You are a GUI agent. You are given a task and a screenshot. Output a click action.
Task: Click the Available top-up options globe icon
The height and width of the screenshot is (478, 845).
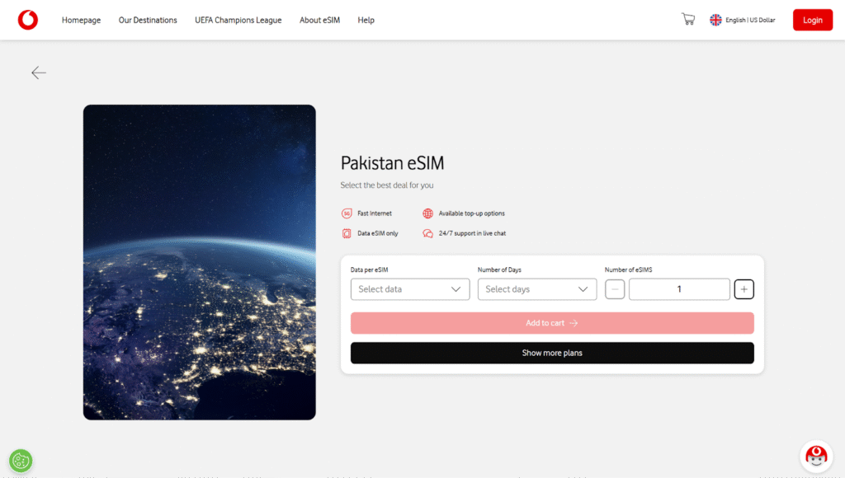[427, 213]
